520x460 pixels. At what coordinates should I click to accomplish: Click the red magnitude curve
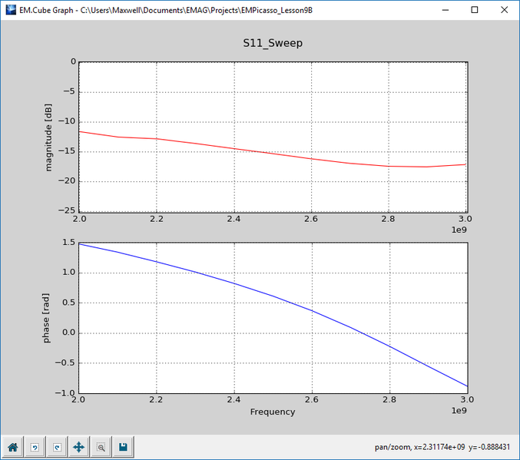coord(272,154)
